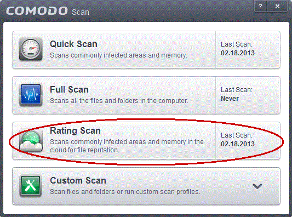Click the Full Scan heartbeat monitor icon

(x=31, y=94)
